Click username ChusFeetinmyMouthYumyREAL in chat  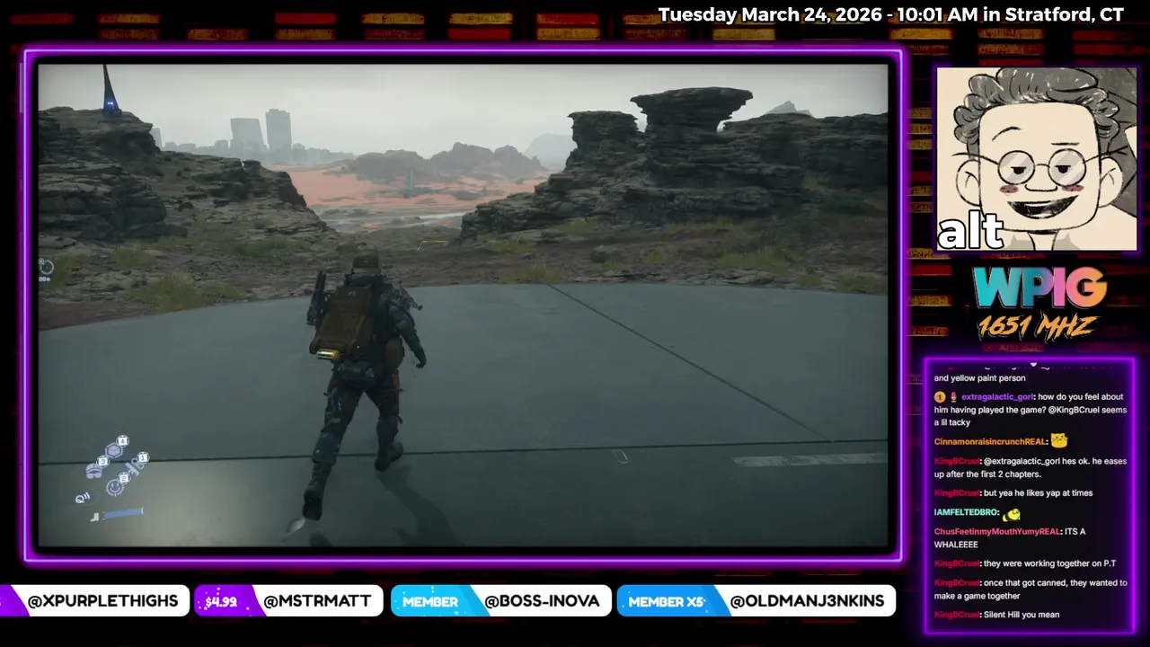click(997, 531)
